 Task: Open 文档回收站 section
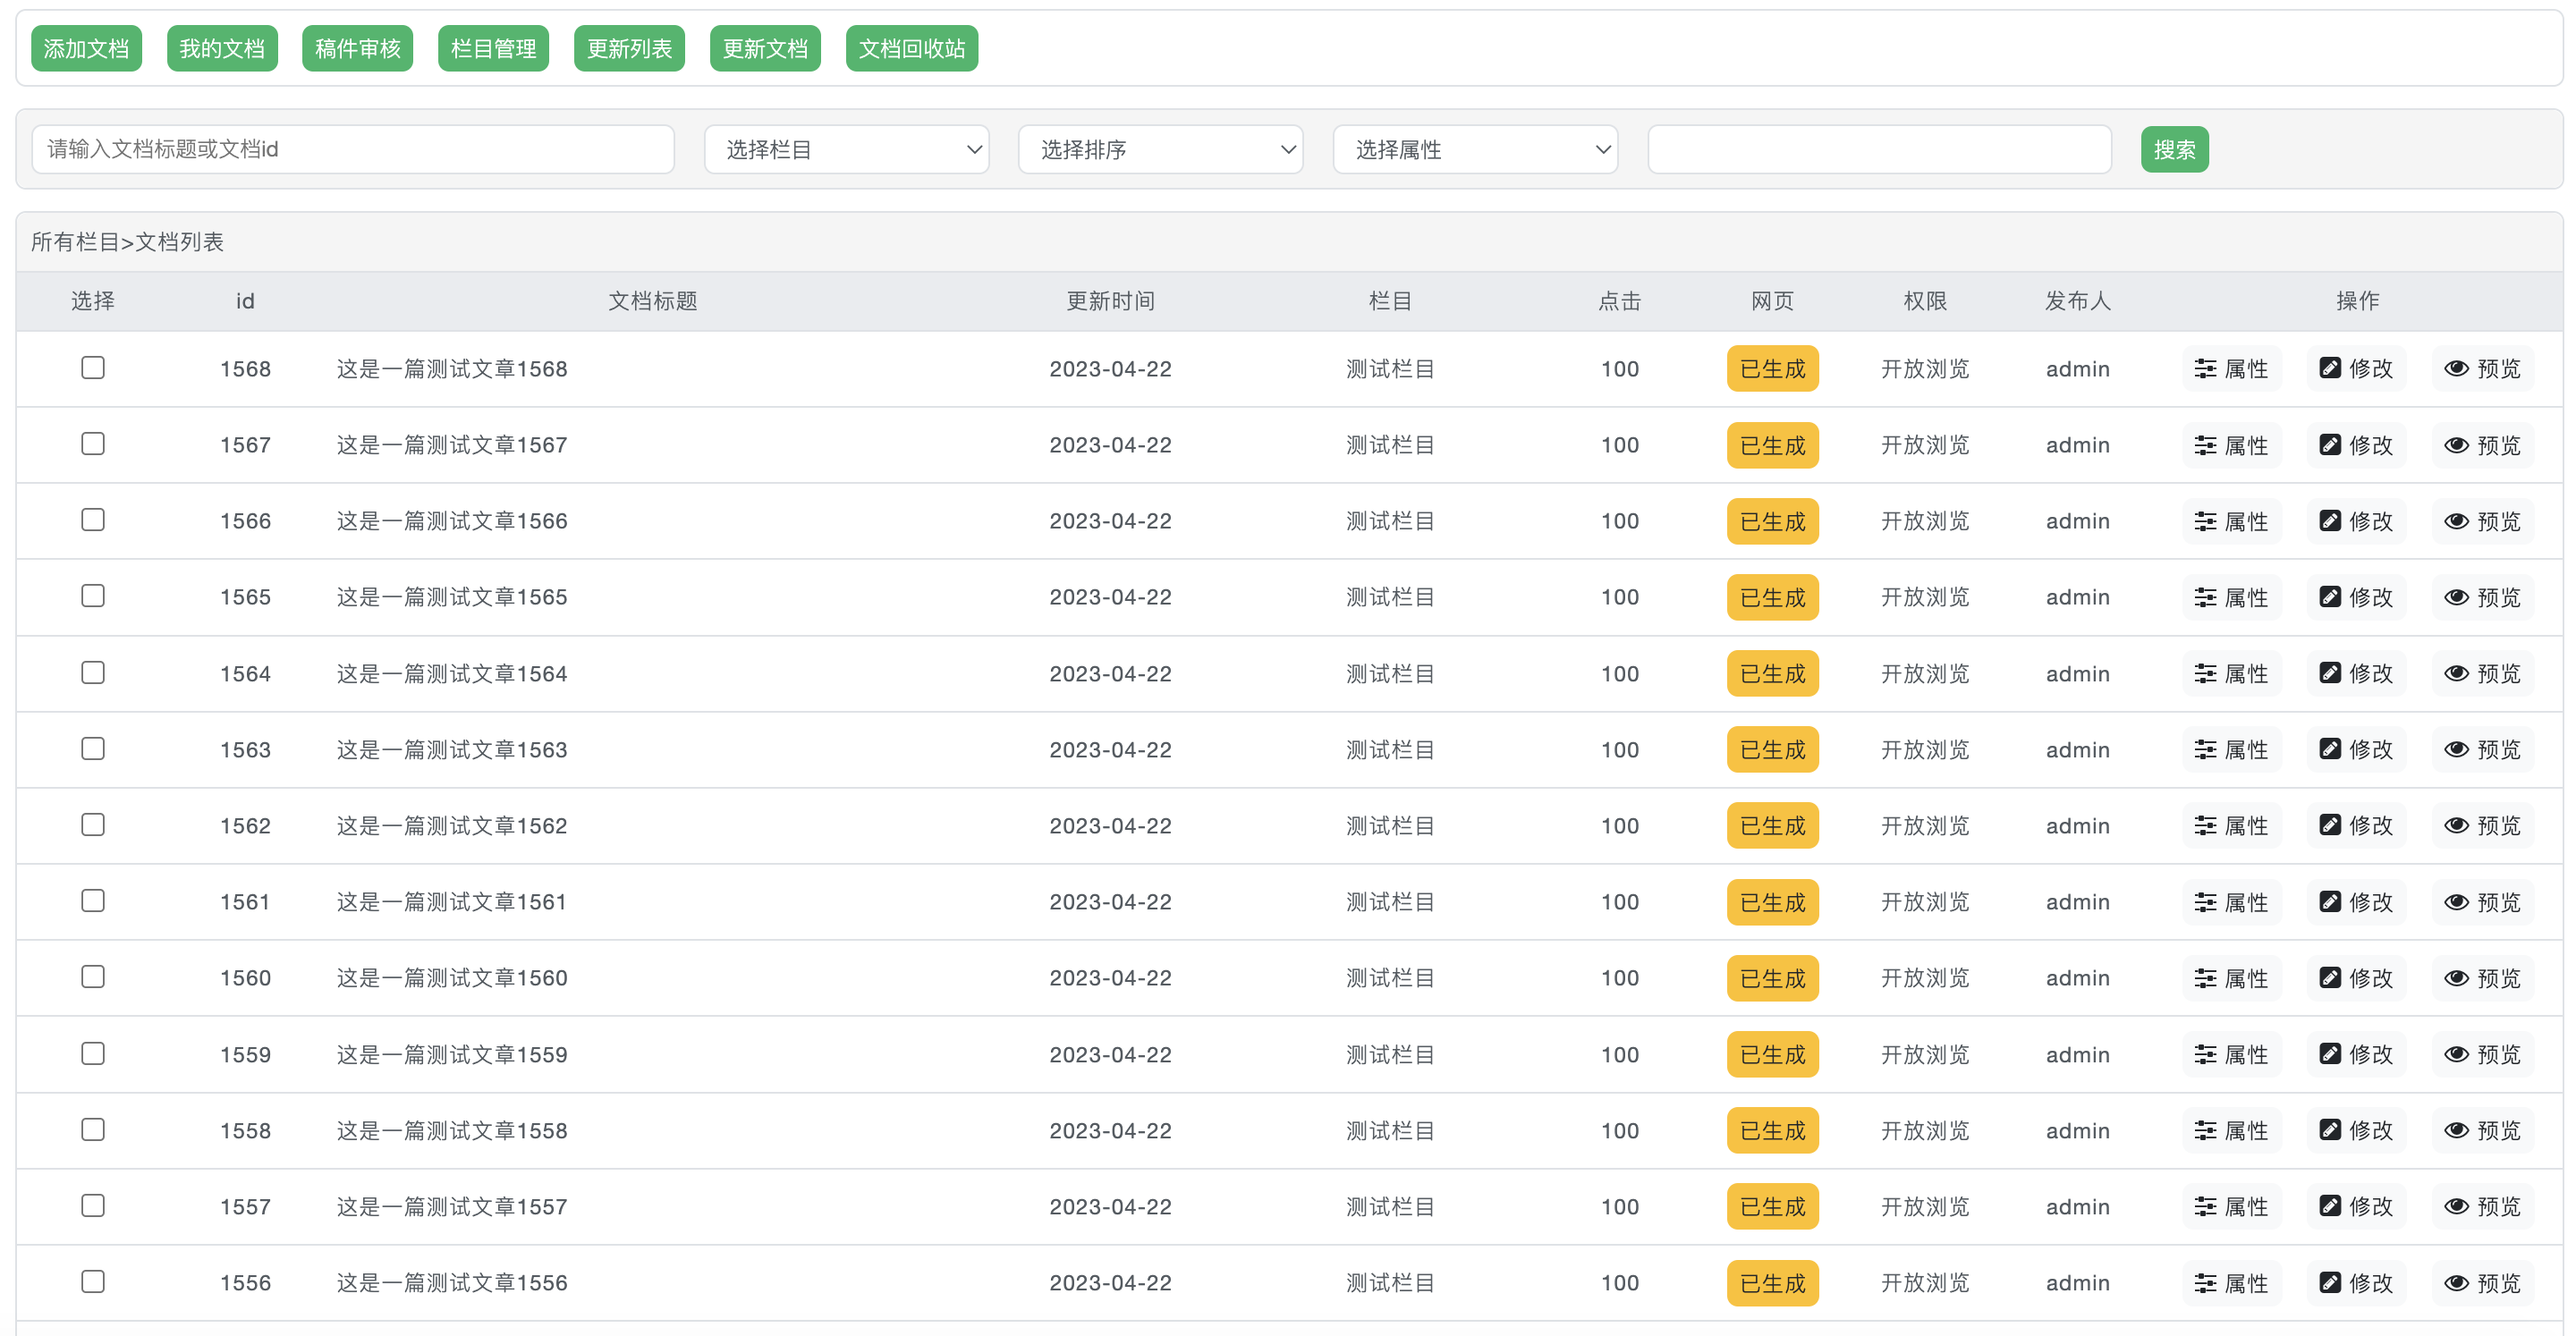tap(911, 49)
